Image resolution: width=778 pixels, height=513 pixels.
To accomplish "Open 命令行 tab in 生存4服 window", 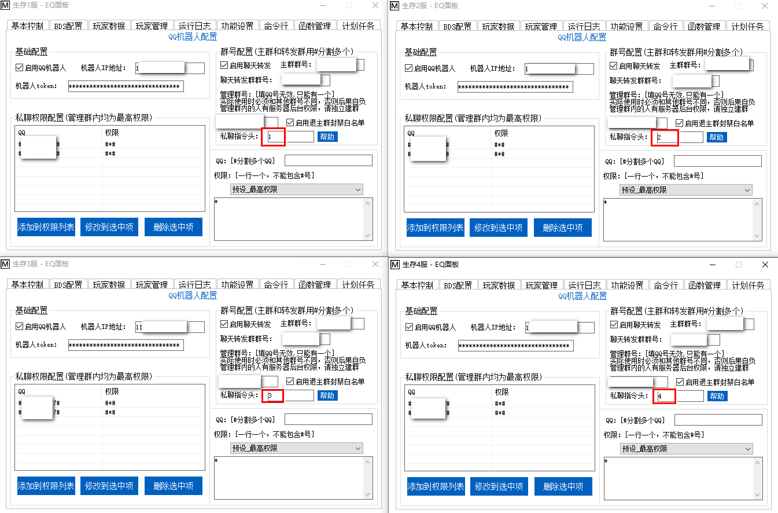I will pos(666,285).
